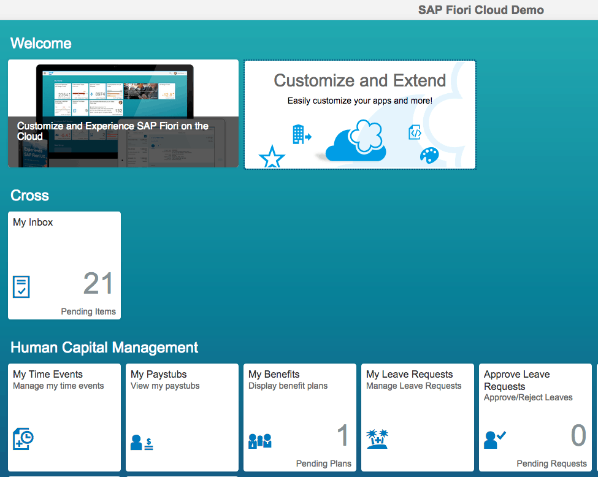This screenshot has width=598, height=477.
Task: Click the "Pending Requests" label
Action: [551, 464]
